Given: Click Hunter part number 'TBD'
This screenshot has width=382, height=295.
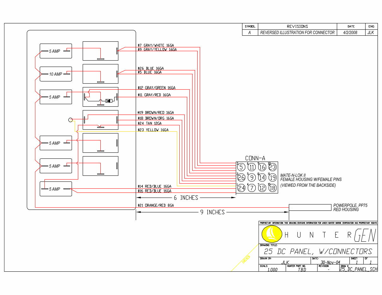Looking at the screenshot, I should [302, 270].
